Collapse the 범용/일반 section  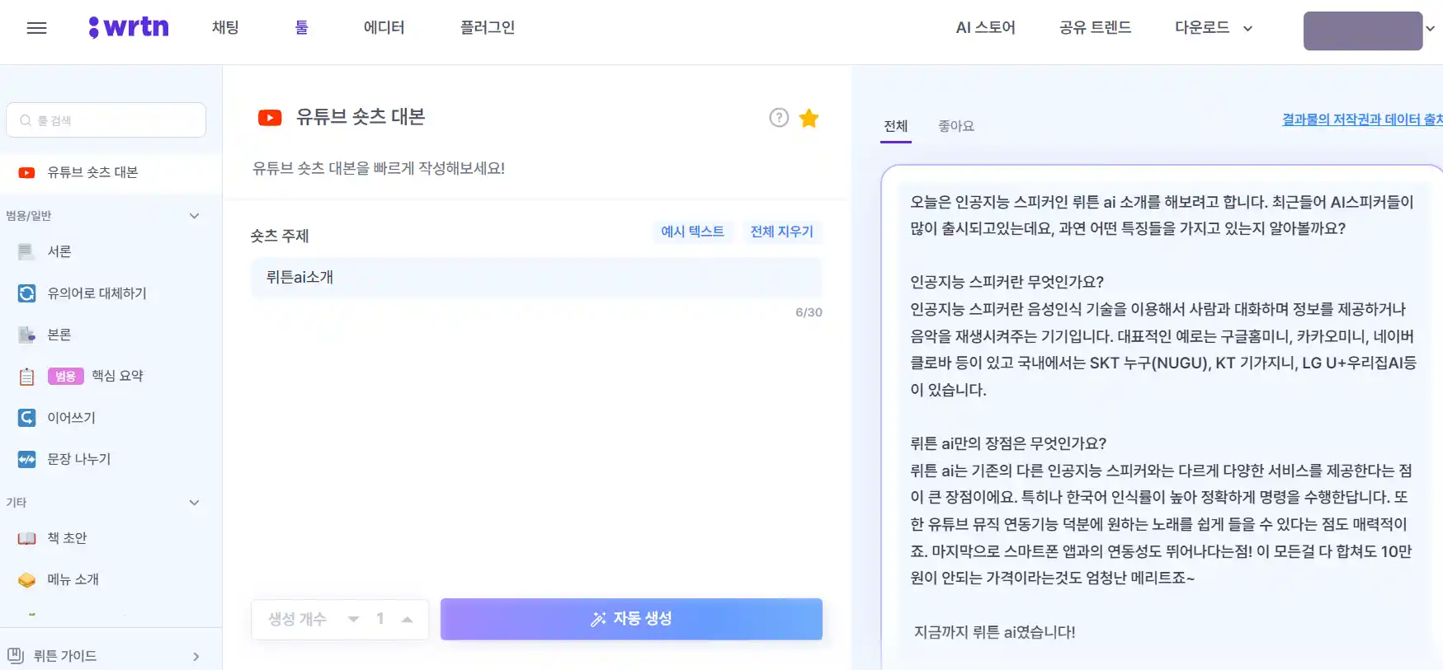(x=195, y=216)
